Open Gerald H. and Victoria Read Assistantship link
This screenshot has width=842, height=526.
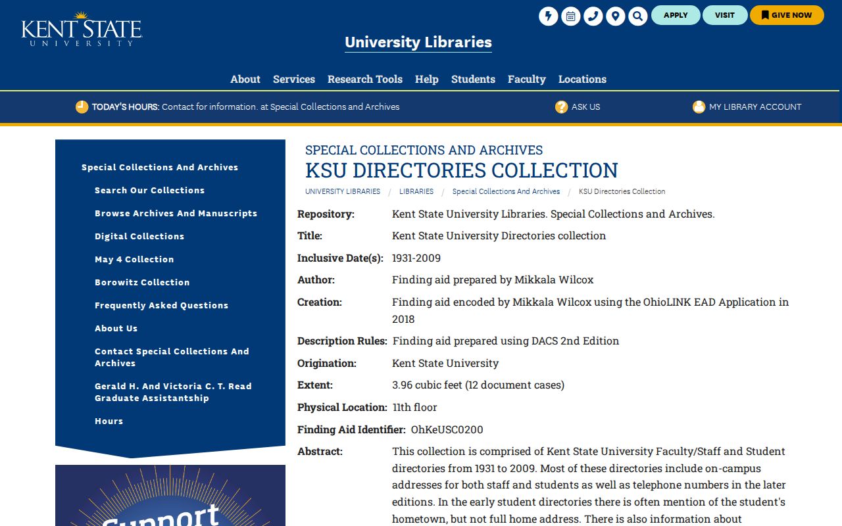pos(173,392)
